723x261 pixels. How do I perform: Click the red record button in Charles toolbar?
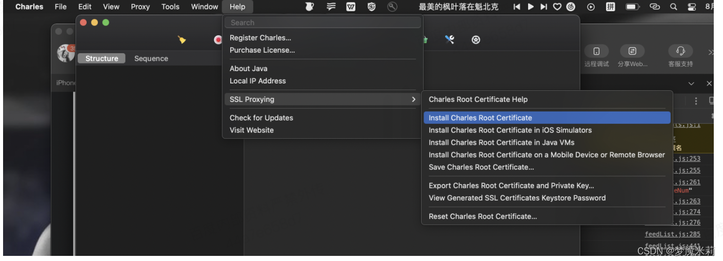point(218,40)
